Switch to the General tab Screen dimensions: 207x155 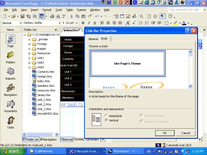(x=93, y=39)
